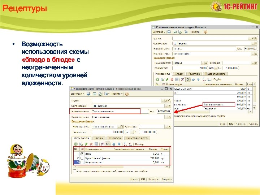Move row down arrow in the Лазанья window
Image resolution: width=260 pixels, height=195 pixels.
(x=198, y=79)
